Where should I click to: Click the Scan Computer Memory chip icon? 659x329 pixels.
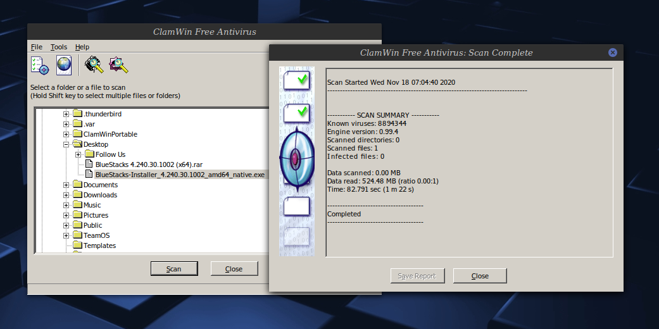(94, 65)
